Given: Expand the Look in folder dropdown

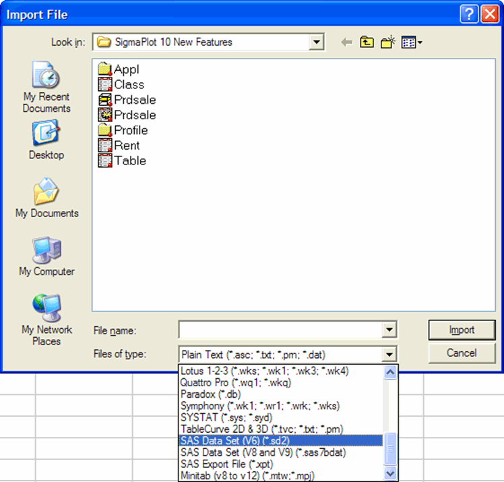Looking at the screenshot, I should click(x=317, y=42).
